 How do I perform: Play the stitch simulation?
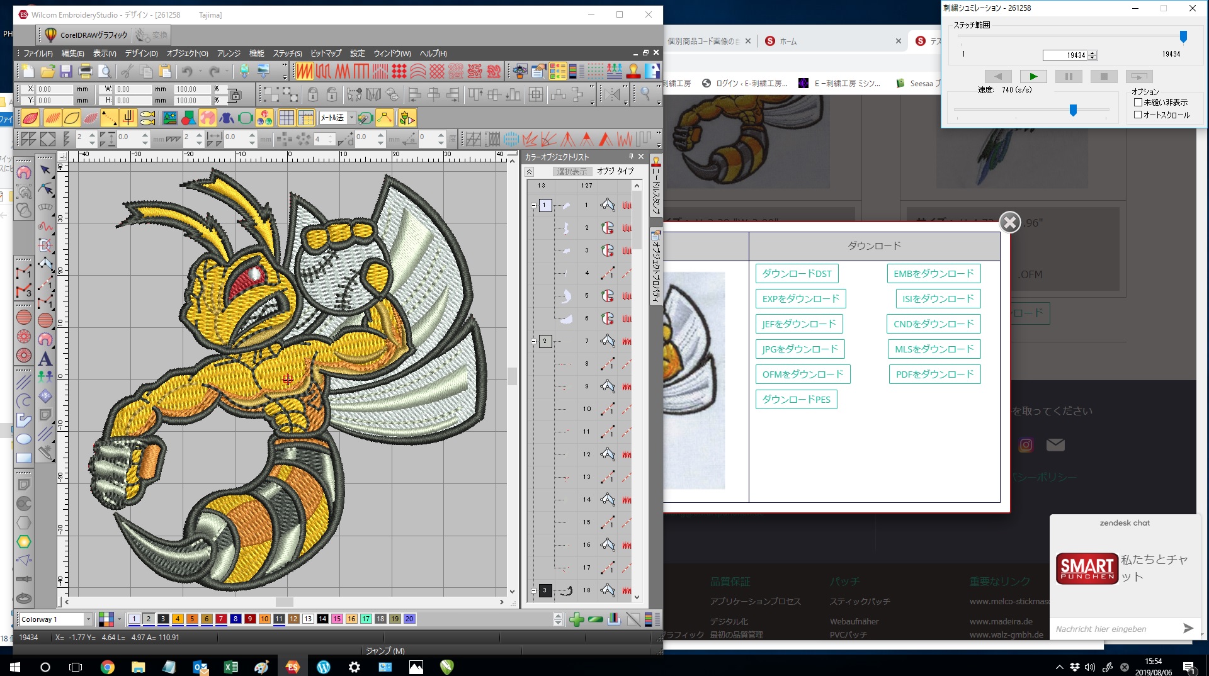point(1033,76)
